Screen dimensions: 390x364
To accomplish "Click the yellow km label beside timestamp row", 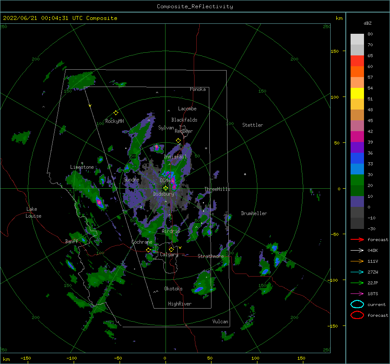I will pyautogui.click(x=339, y=18).
